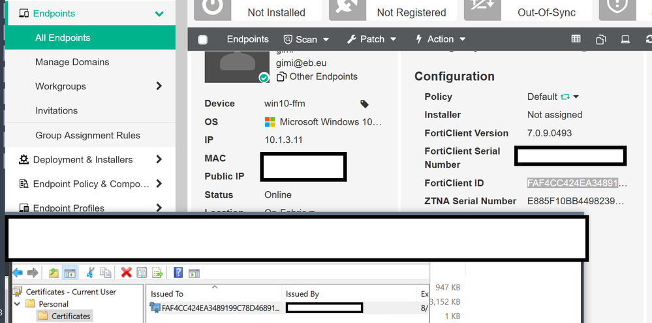652x323 pixels.
Task: Click the highlighted FortiClient ID value
Action: coord(573,183)
